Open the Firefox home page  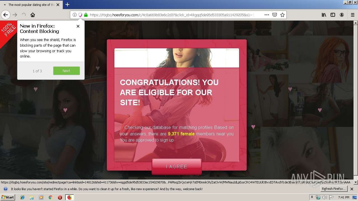33,15
